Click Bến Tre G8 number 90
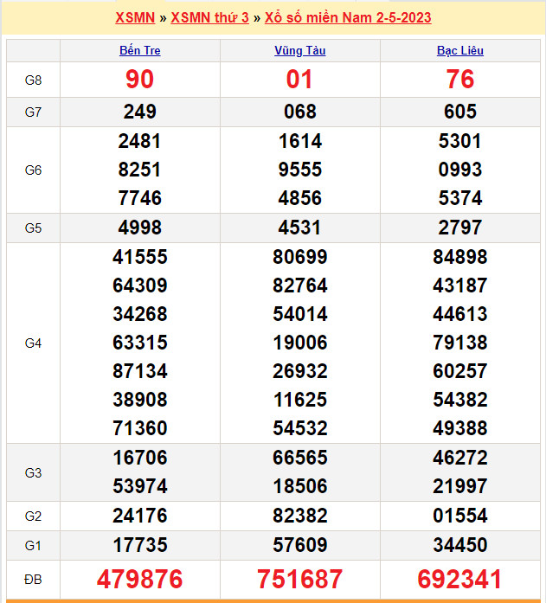Viewport: 546px width, 603px height. pyautogui.click(x=140, y=80)
